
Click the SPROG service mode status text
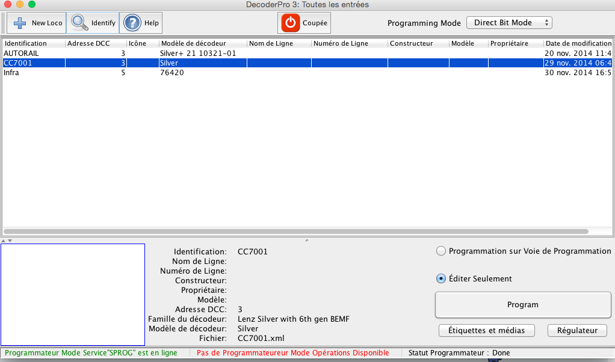(x=91, y=352)
